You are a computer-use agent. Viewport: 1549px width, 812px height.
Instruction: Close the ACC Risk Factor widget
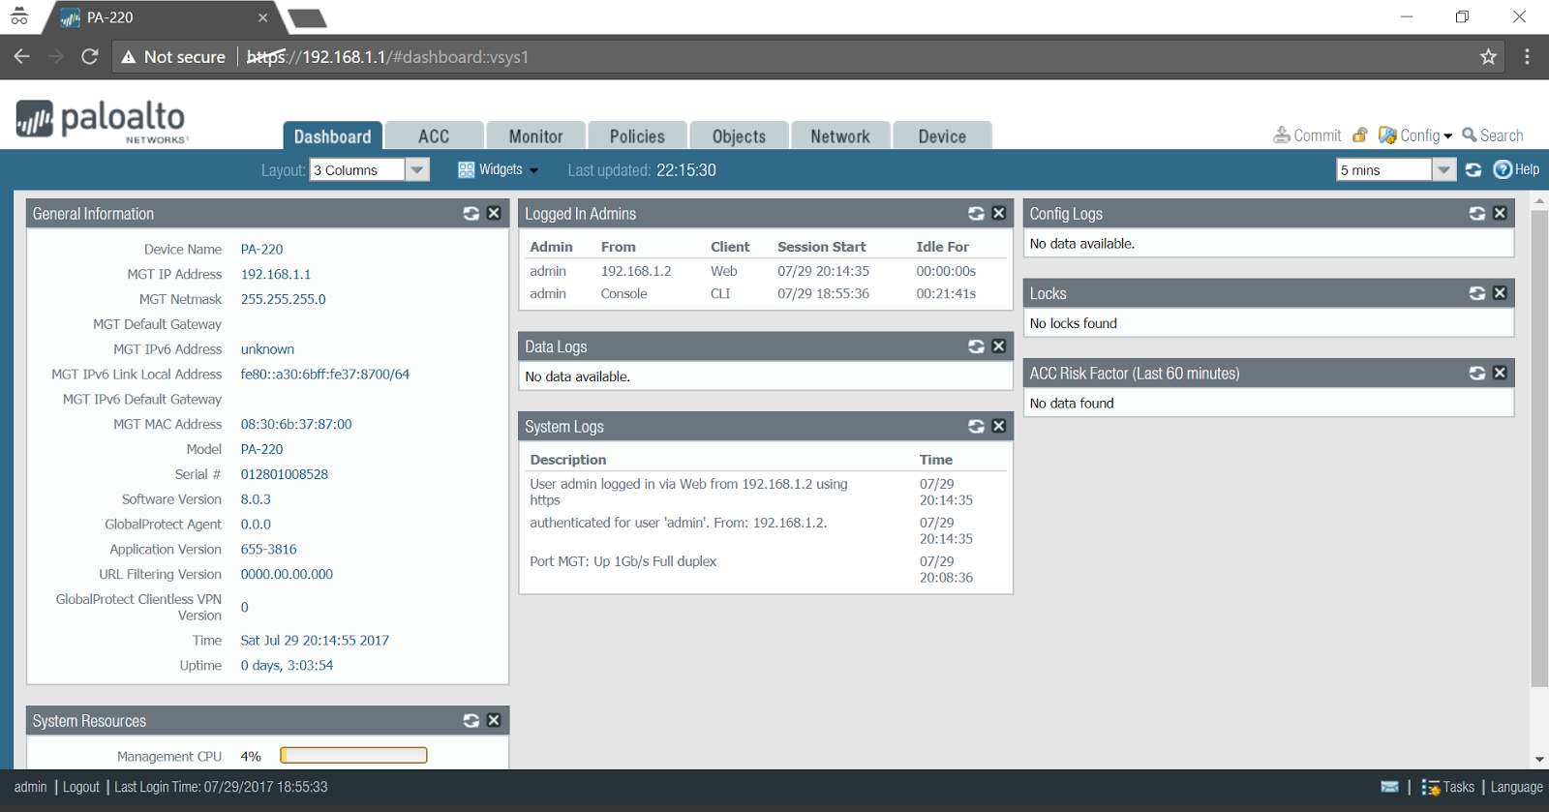pyautogui.click(x=1500, y=373)
